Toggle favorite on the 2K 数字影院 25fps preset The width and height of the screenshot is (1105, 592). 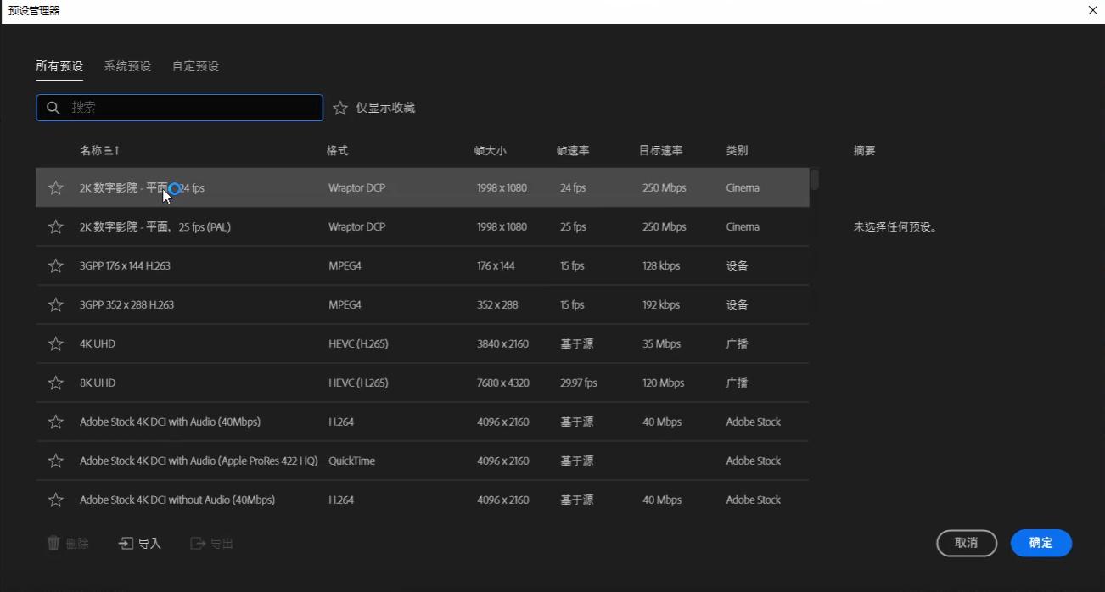pos(55,226)
